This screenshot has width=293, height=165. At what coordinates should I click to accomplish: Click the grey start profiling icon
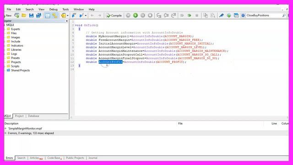point(182,15)
